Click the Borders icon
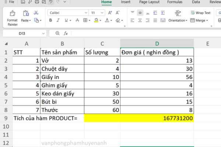 tap(85, 21)
